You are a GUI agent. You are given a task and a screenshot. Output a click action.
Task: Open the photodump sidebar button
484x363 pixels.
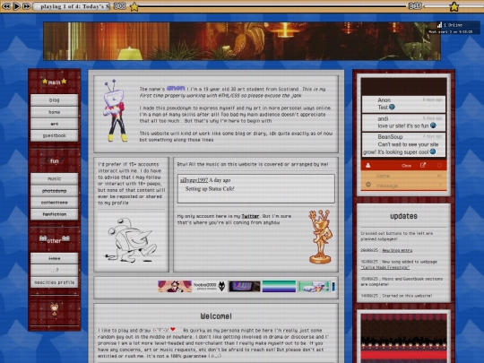(x=55, y=191)
